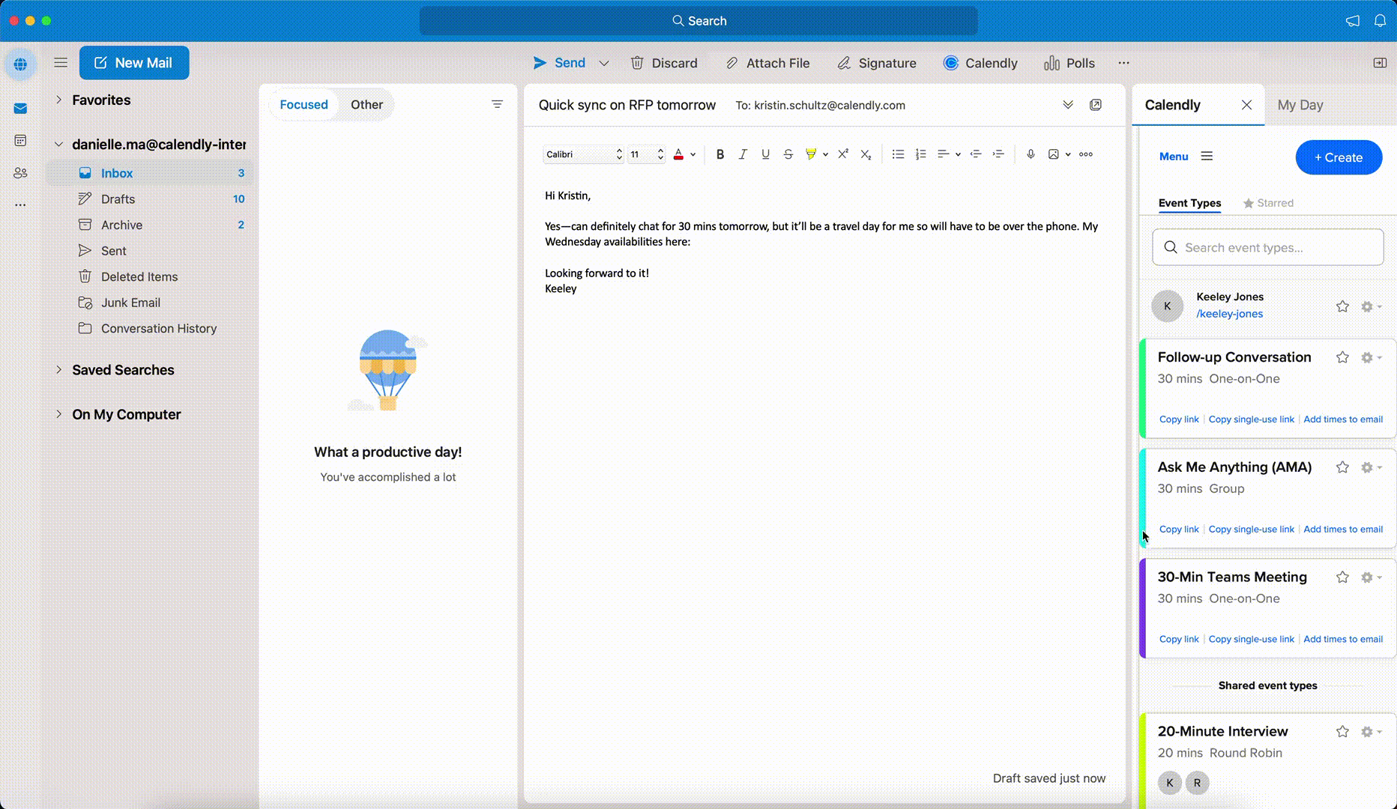Show more apps in left sidebar

20,204
